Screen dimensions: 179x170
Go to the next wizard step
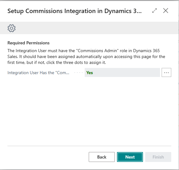click(x=130, y=157)
